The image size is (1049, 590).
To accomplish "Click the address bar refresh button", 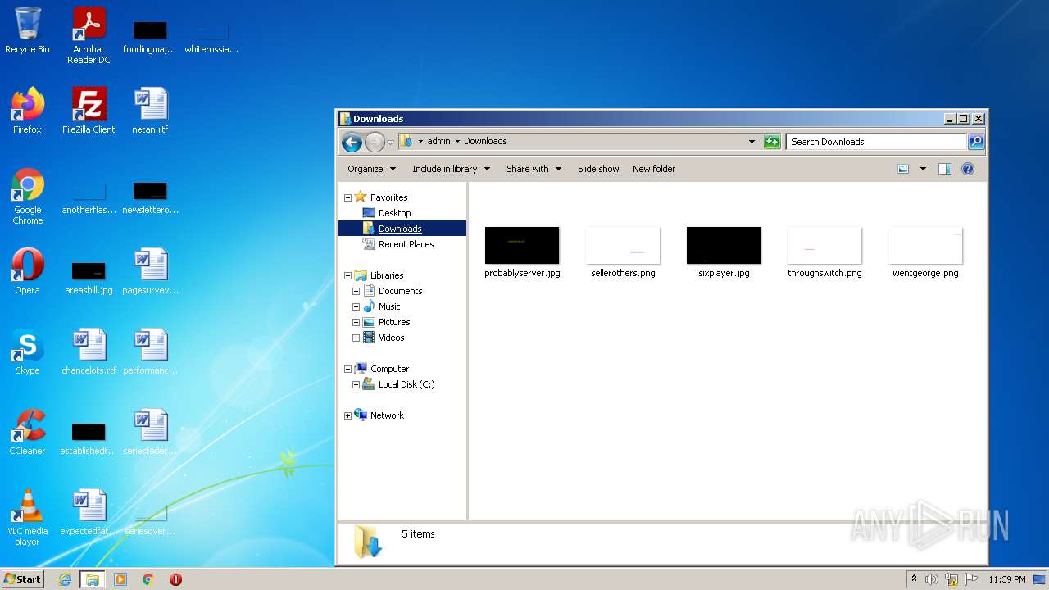I will click(771, 142).
